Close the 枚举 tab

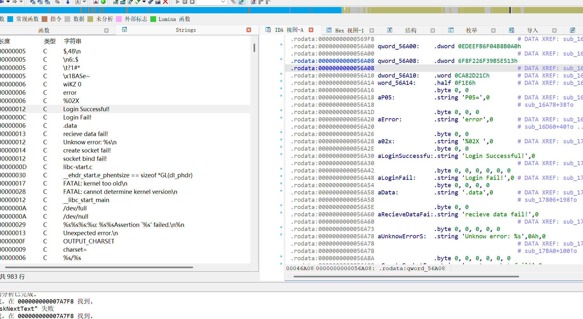coord(493,31)
